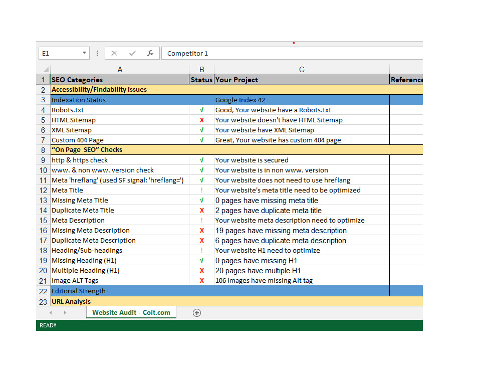Viewport: 501px width, 376px height.
Task: Click the Accessibility/Findability Issues cell
Action: (120, 90)
